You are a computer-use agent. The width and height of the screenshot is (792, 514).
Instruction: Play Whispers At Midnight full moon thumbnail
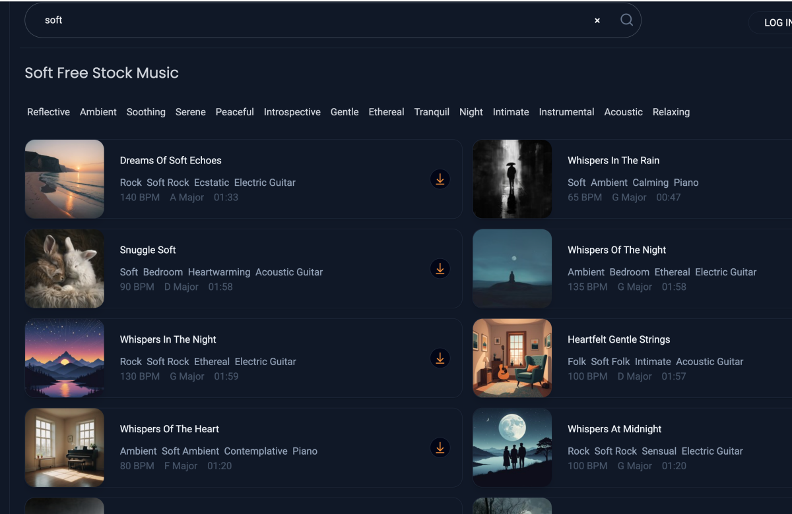click(x=512, y=447)
